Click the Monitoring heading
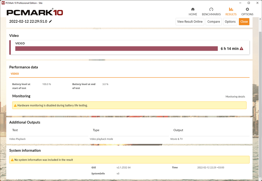This screenshot has width=262, height=181. pos(21,96)
